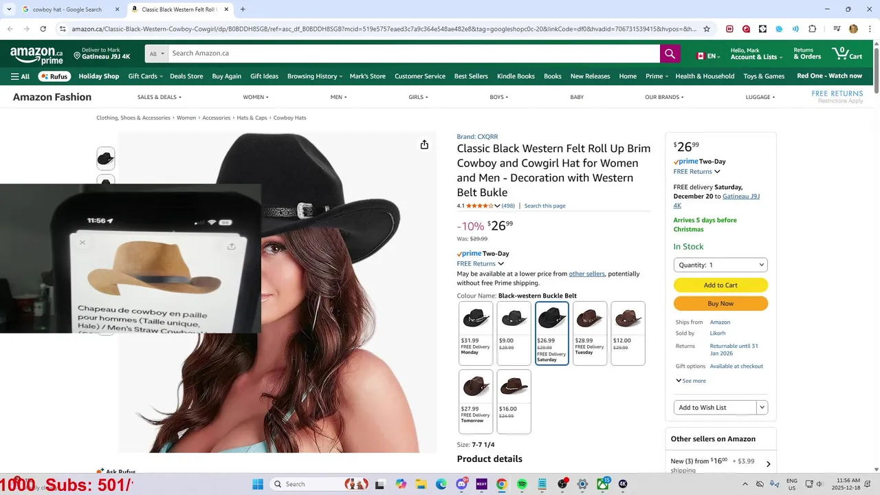The height and width of the screenshot is (495, 880).
Task: Select the $28.99 brown hat option
Action: coord(590,333)
